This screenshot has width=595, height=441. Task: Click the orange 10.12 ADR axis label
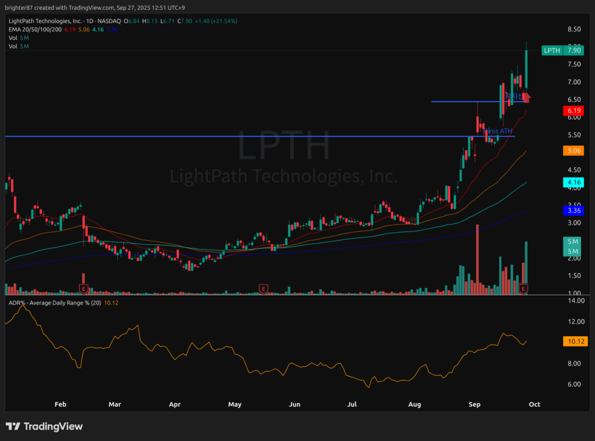575,341
